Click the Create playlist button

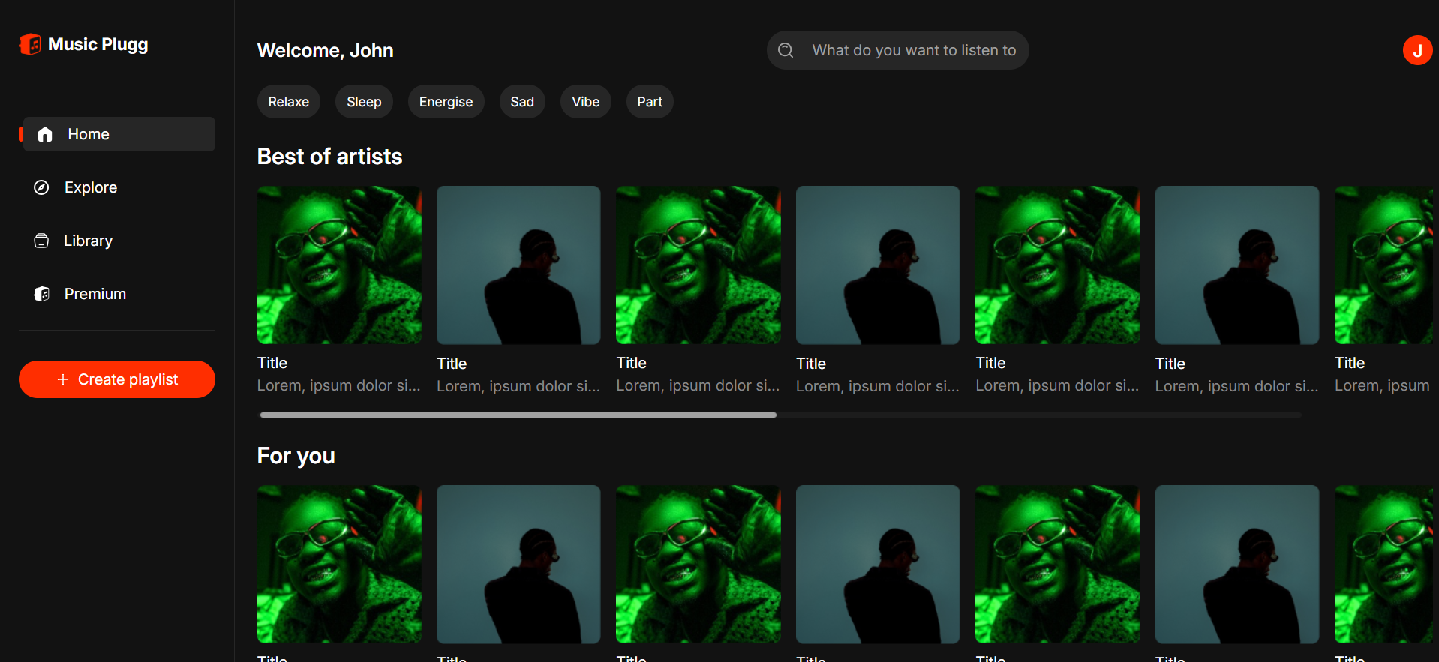[x=117, y=379]
